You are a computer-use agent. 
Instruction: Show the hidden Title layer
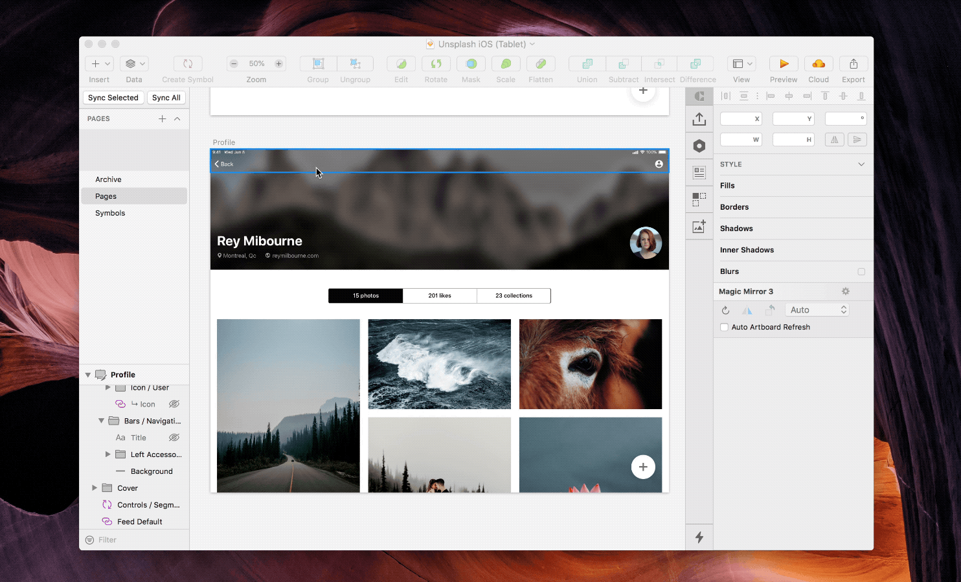(x=174, y=437)
